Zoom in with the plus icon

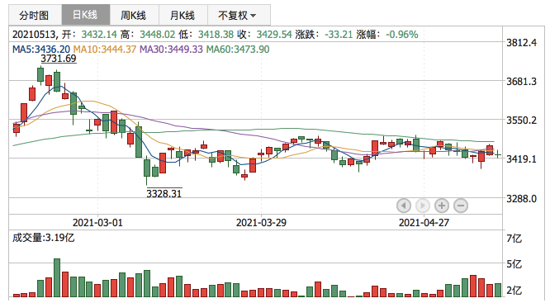(442, 206)
